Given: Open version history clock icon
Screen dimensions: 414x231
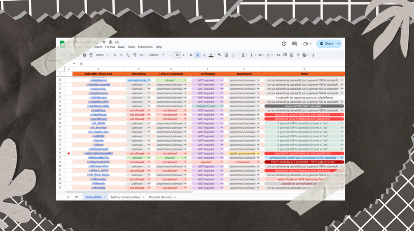Looking at the screenshot, I should coord(284,44).
